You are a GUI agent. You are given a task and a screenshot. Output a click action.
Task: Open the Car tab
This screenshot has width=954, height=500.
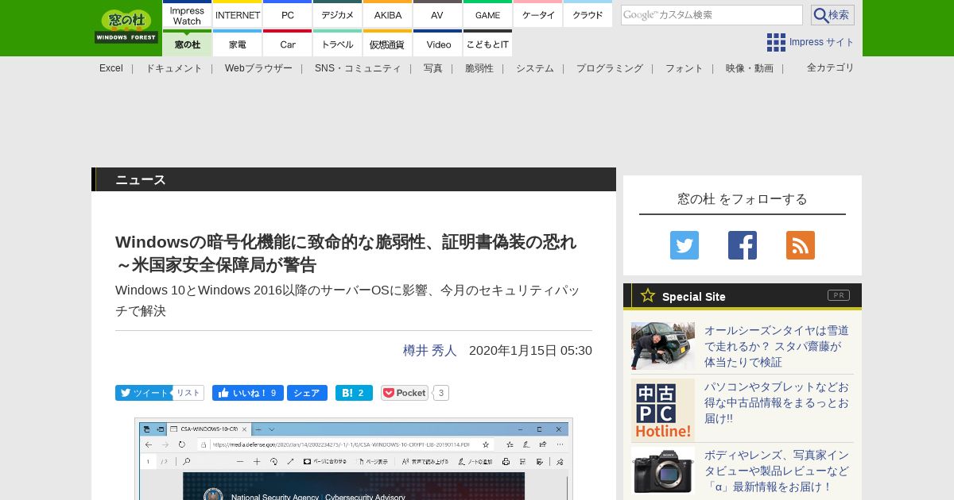288,44
